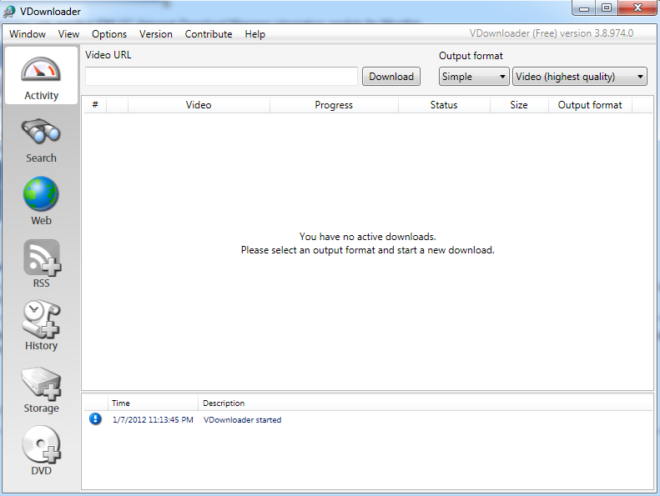Open the Contribute menu

pyautogui.click(x=209, y=34)
